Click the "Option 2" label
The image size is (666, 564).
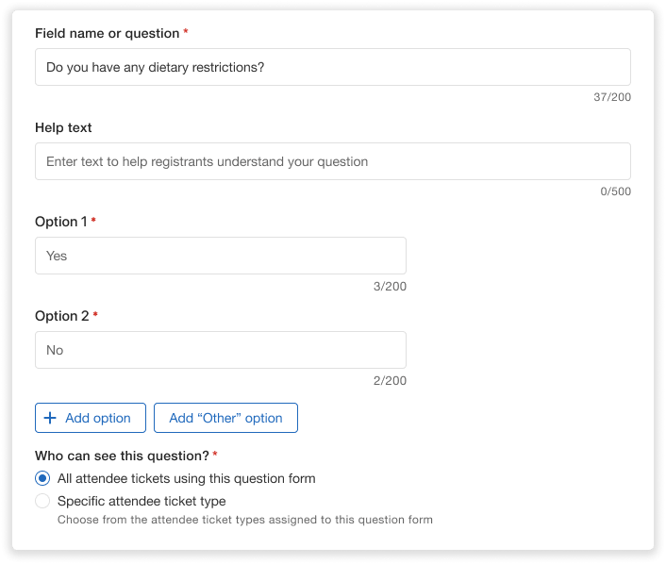coord(60,316)
